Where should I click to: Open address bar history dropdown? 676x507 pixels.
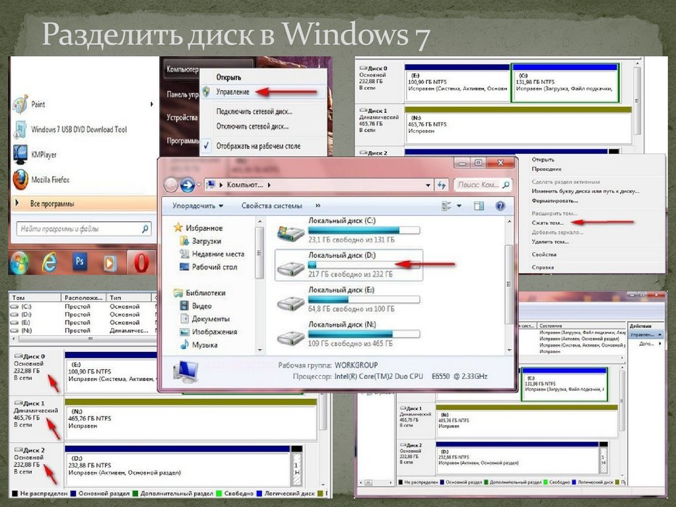(428, 185)
